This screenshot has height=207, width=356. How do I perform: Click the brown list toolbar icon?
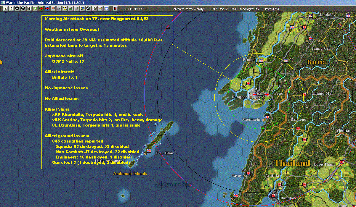pyautogui.click(x=100, y=9)
